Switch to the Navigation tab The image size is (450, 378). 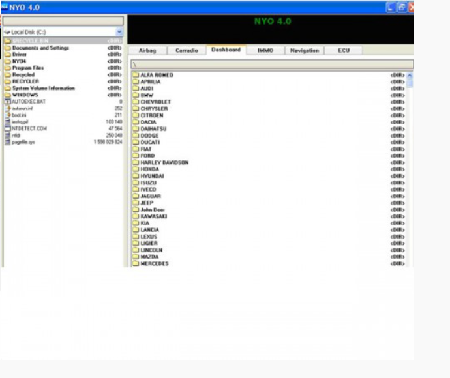point(305,50)
